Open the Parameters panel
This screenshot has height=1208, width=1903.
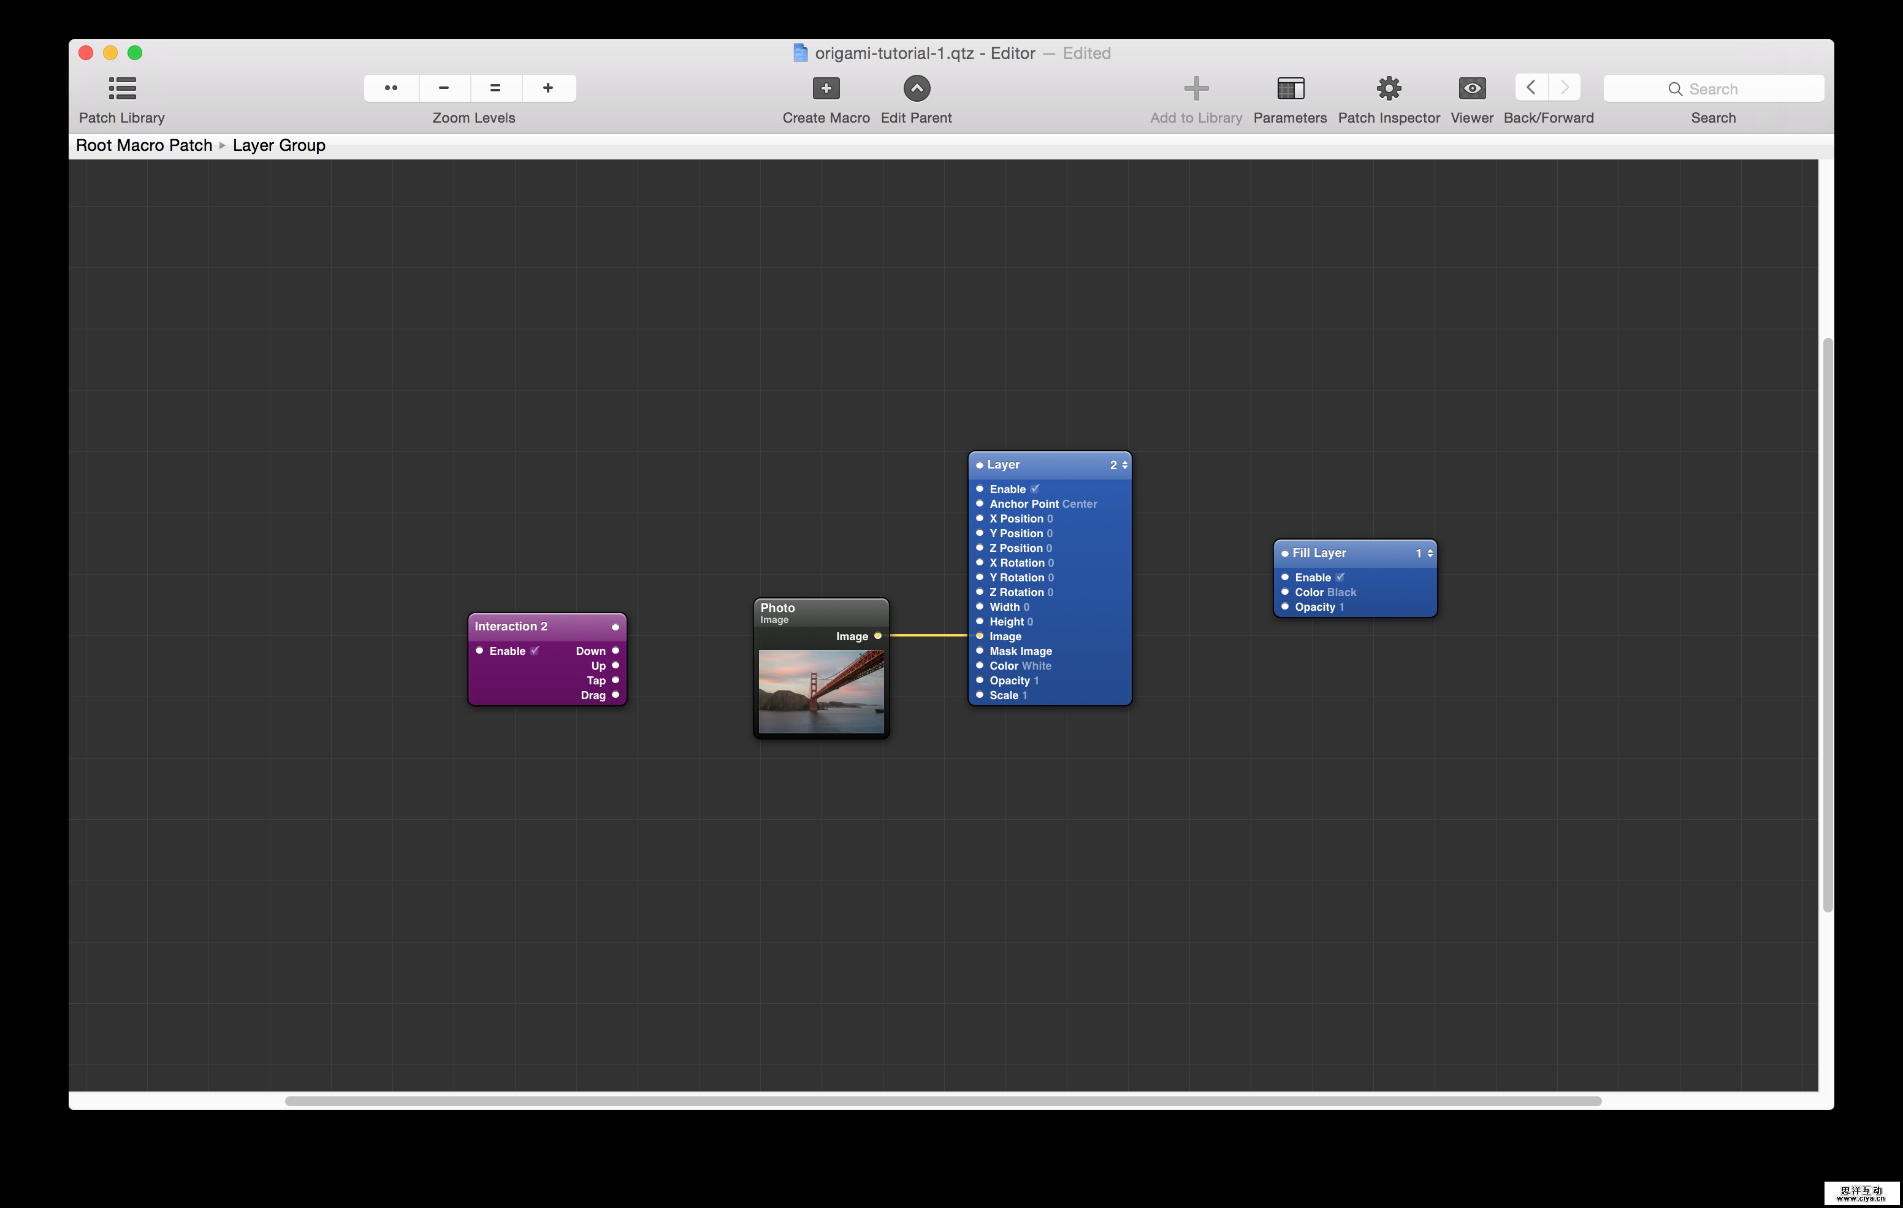point(1290,88)
